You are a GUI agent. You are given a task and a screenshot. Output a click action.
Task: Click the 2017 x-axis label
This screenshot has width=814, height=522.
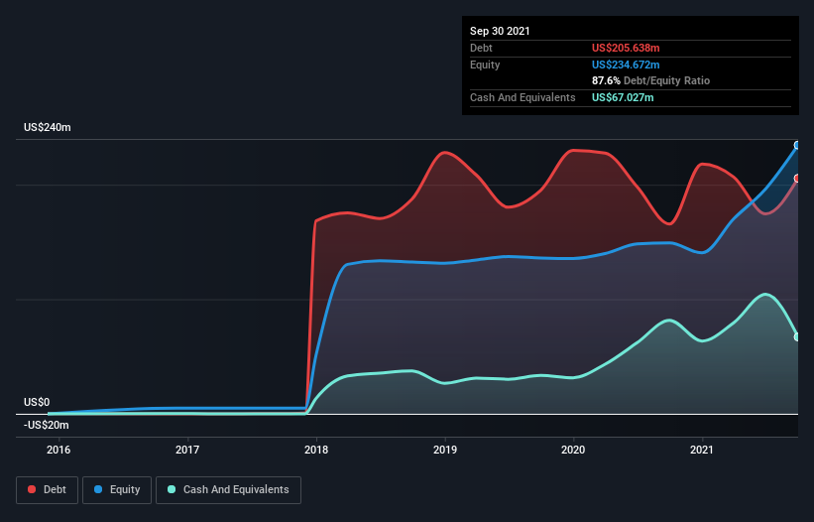click(x=187, y=450)
